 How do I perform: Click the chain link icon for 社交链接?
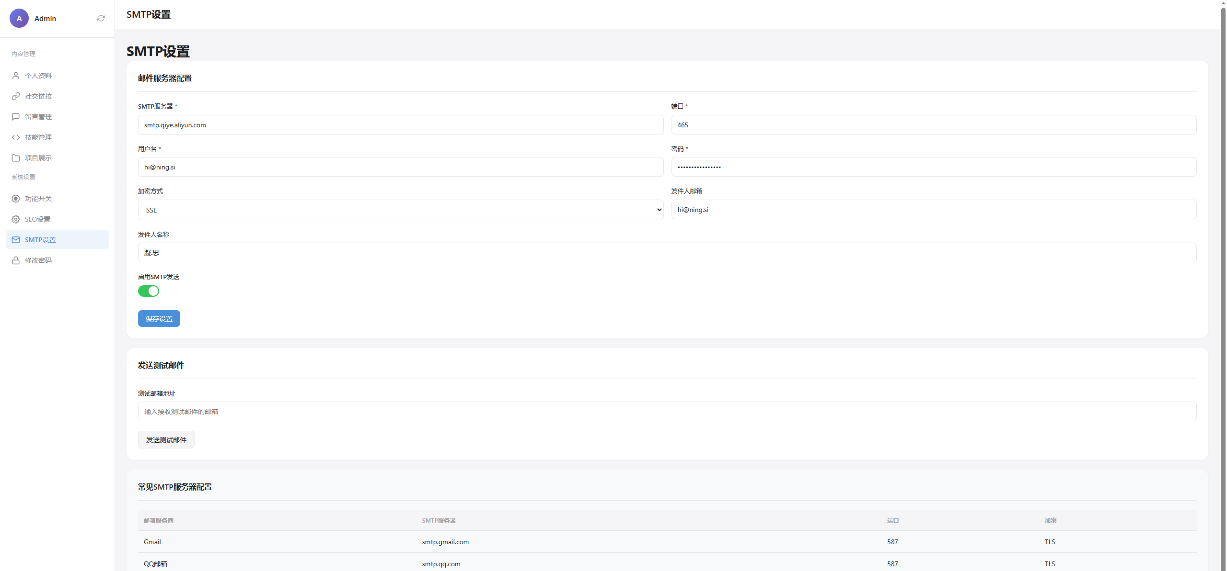tap(16, 96)
